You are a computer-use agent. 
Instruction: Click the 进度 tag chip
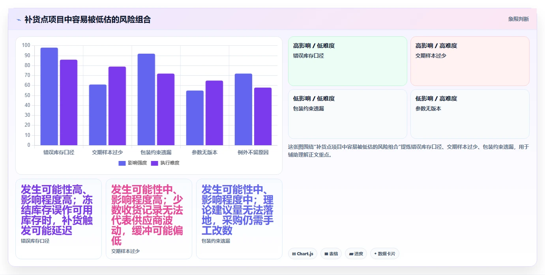pos(356,254)
